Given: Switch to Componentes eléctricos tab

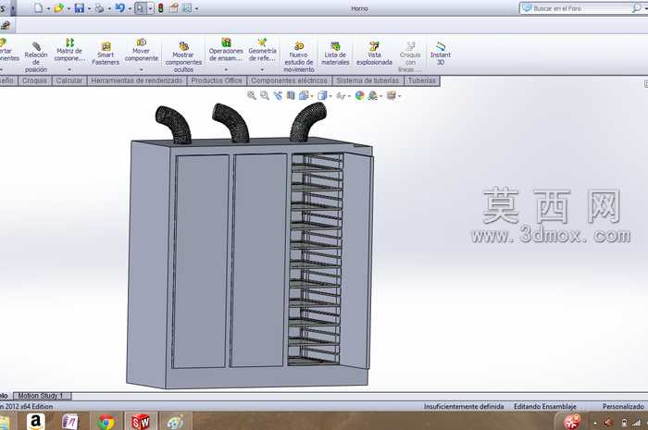Looking at the screenshot, I should pos(289,80).
